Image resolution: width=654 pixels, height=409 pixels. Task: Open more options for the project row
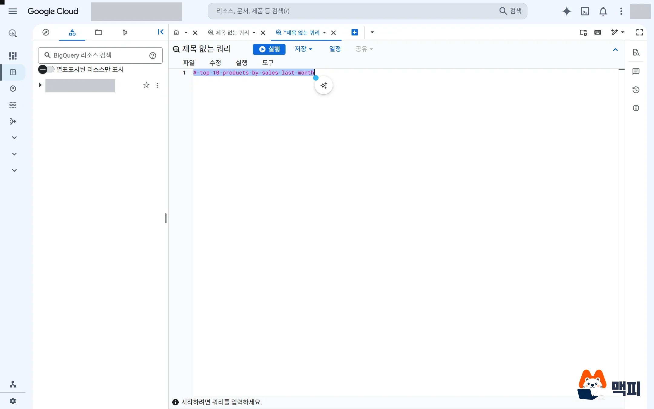click(157, 85)
